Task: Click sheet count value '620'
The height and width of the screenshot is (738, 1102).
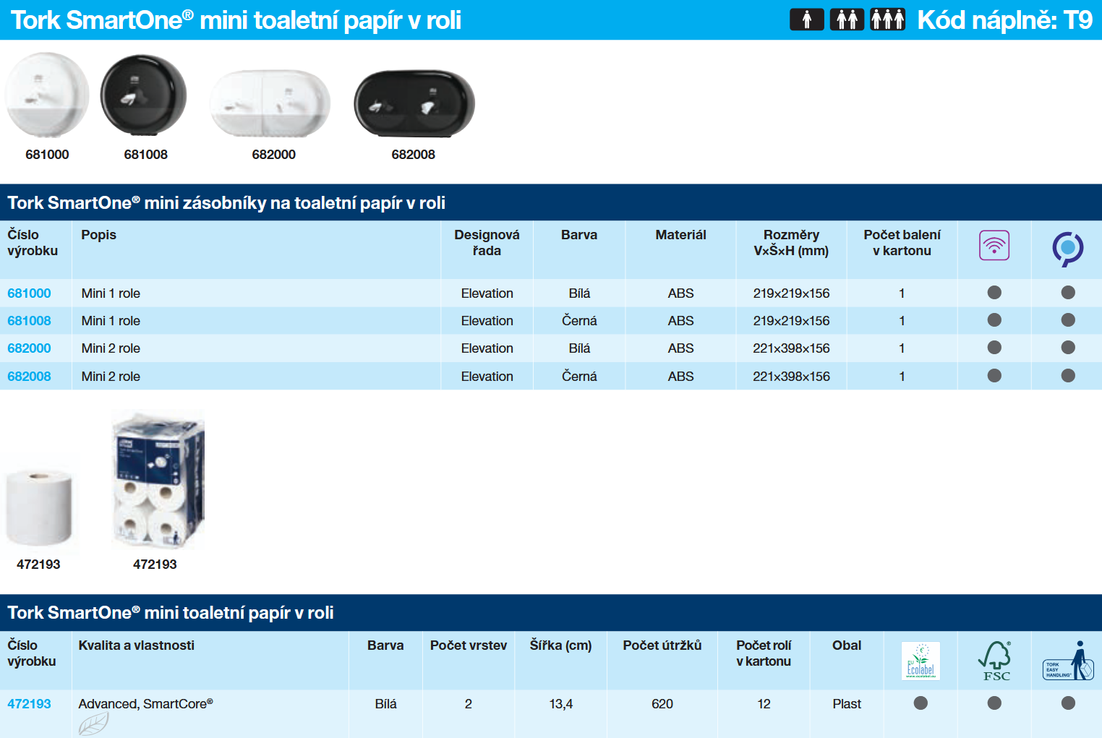Action: pyautogui.click(x=662, y=703)
